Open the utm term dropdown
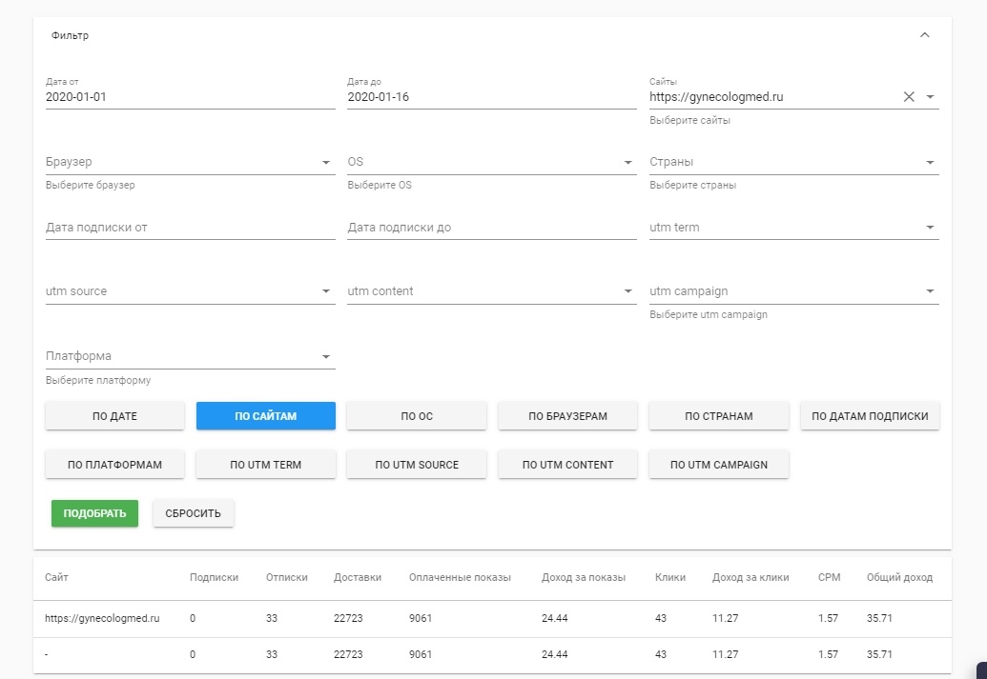The height and width of the screenshot is (679, 987). click(x=793, y=228)
